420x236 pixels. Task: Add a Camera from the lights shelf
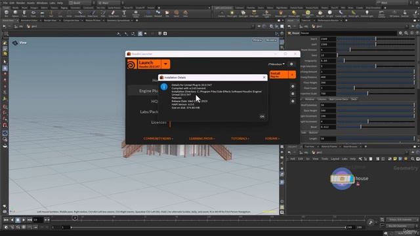222,13
